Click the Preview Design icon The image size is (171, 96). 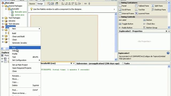[x=57, y=3]
